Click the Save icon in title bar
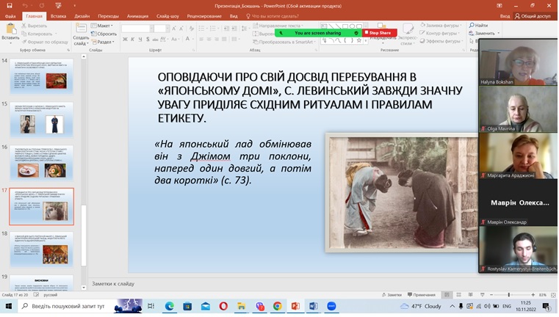The width and height of the screenshot is (559, 317). click(10, 6)
